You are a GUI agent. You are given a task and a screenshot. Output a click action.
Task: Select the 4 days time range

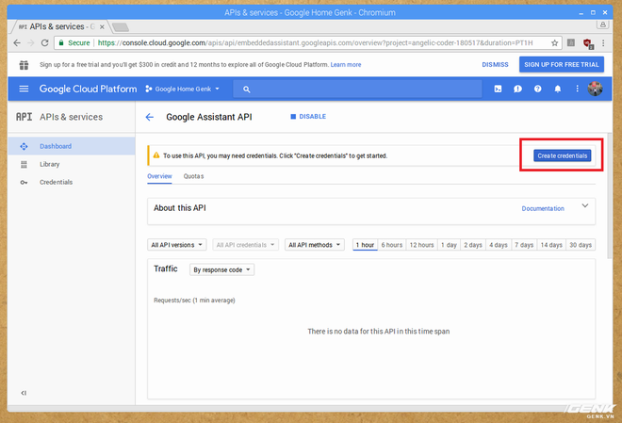[499, 245]
